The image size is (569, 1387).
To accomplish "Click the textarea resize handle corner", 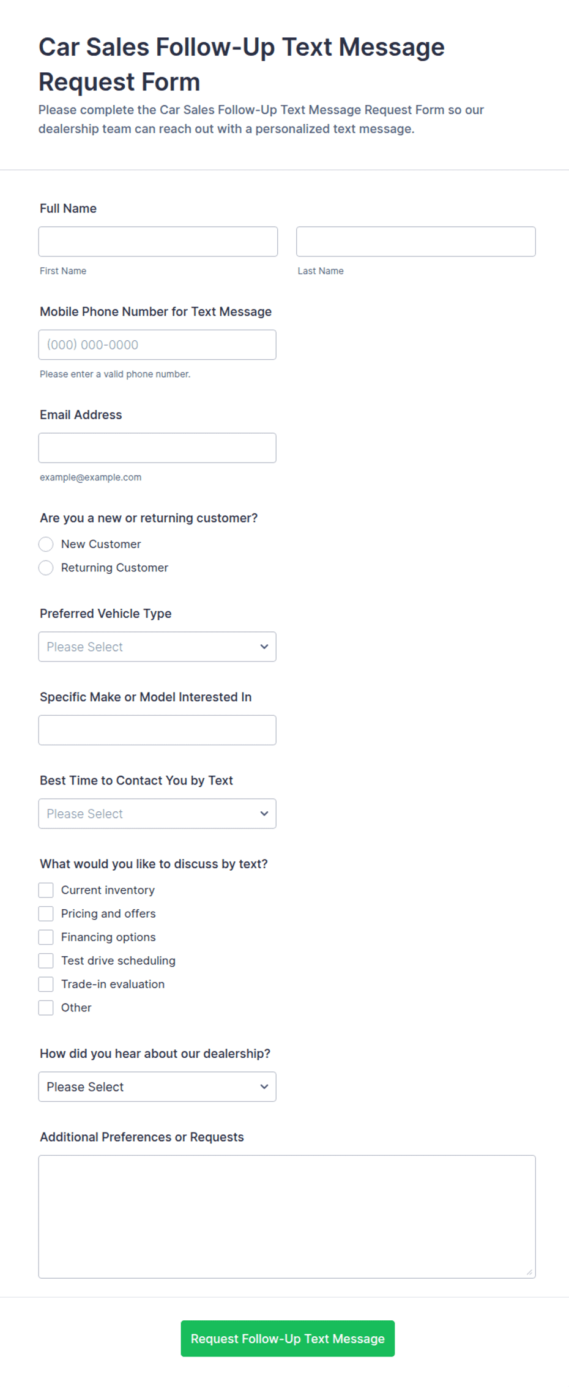I will click(530, 1273).
